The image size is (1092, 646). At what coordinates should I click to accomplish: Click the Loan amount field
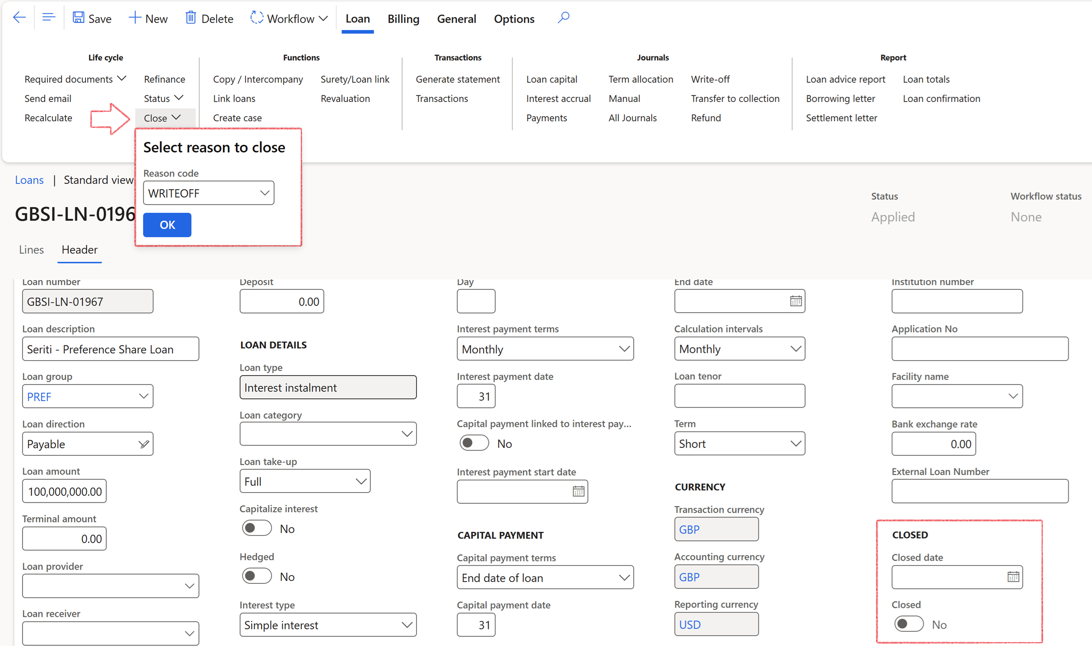tap(64, 491)
